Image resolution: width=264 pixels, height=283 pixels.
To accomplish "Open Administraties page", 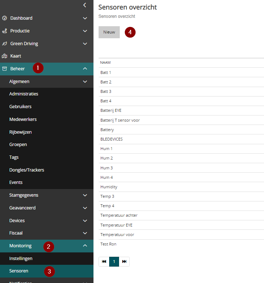I will coord(47,94).
